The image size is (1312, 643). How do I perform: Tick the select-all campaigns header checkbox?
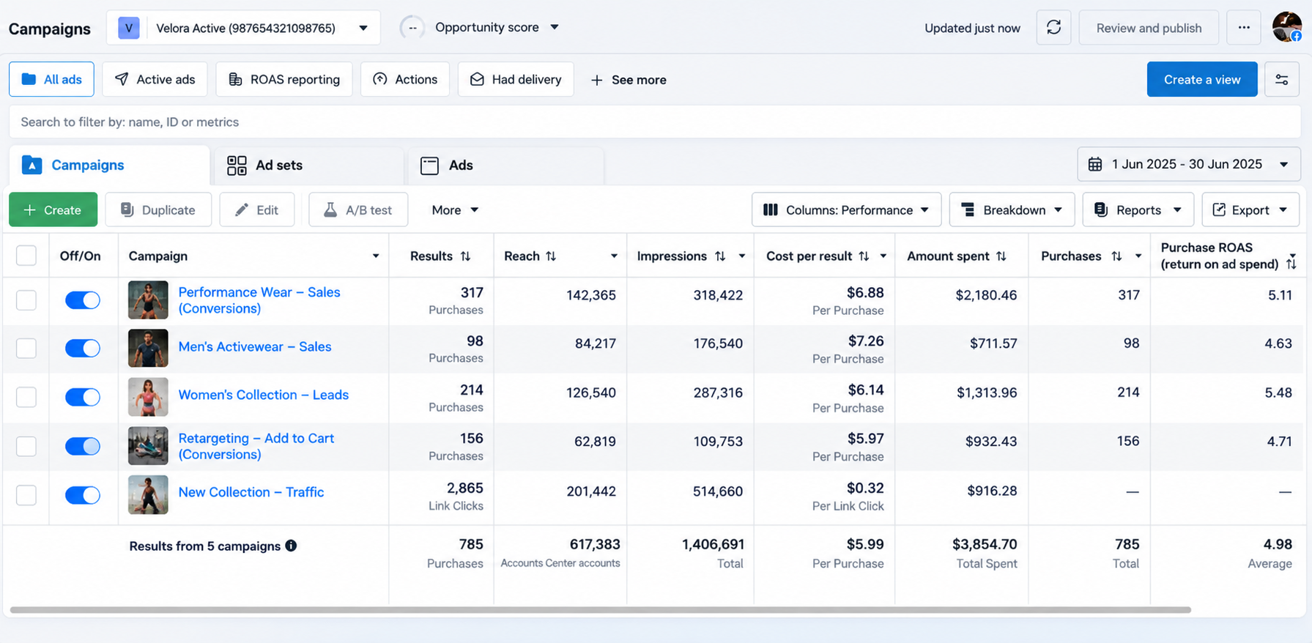26,256
